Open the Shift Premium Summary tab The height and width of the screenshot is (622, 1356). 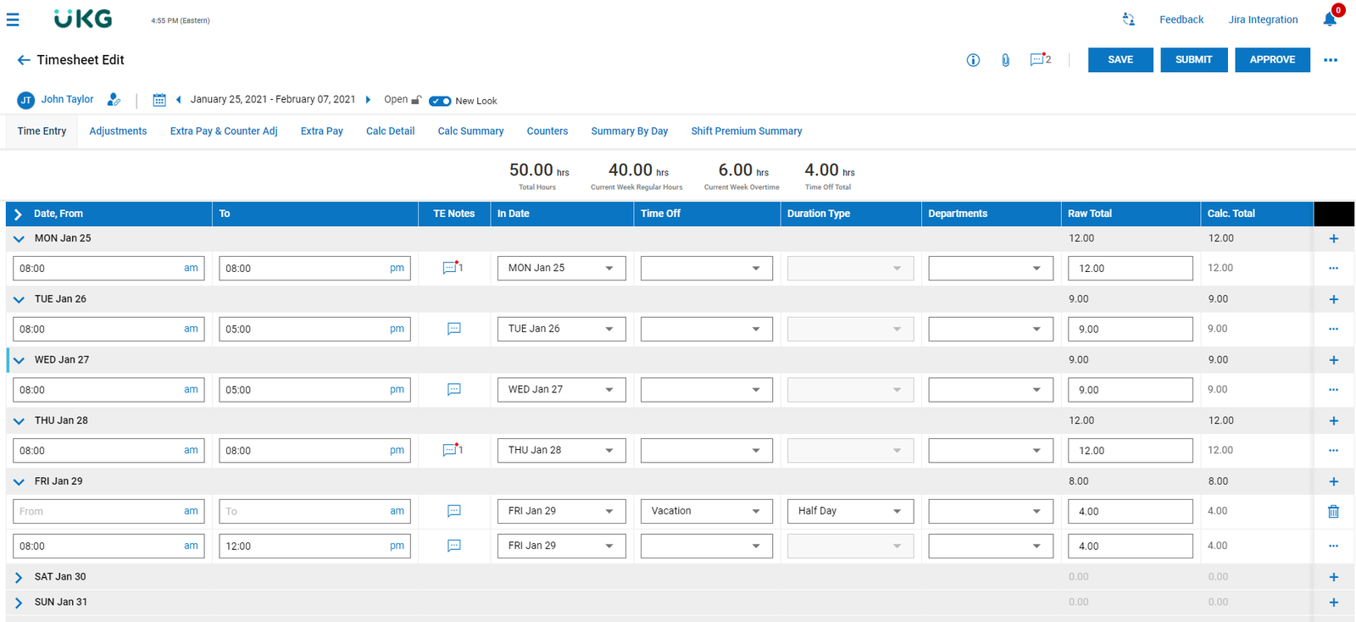(746, 131)
